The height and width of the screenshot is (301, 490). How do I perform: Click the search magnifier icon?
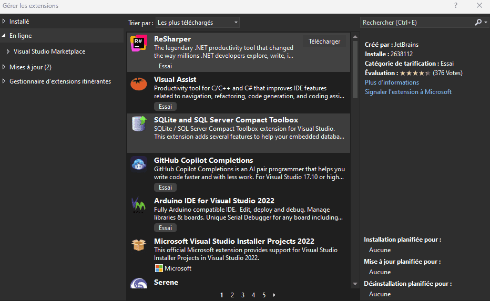pyautogui.click(x=478, y=23)
